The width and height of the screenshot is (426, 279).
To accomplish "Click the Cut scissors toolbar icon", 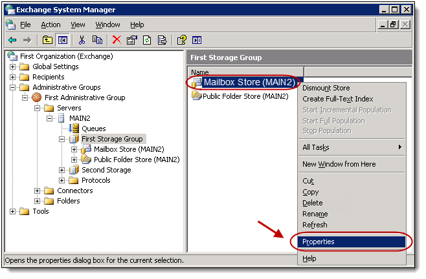I will 82,40.
